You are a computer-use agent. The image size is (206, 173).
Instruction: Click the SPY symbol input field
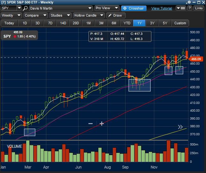tap(9, 8)
